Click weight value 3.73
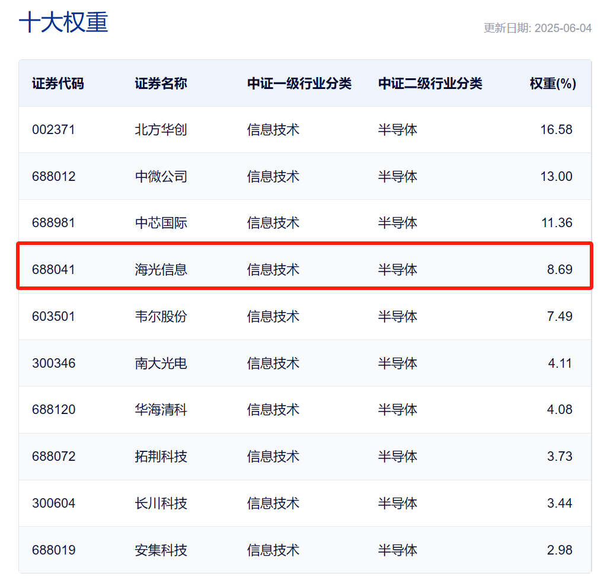 pos(560,456)
